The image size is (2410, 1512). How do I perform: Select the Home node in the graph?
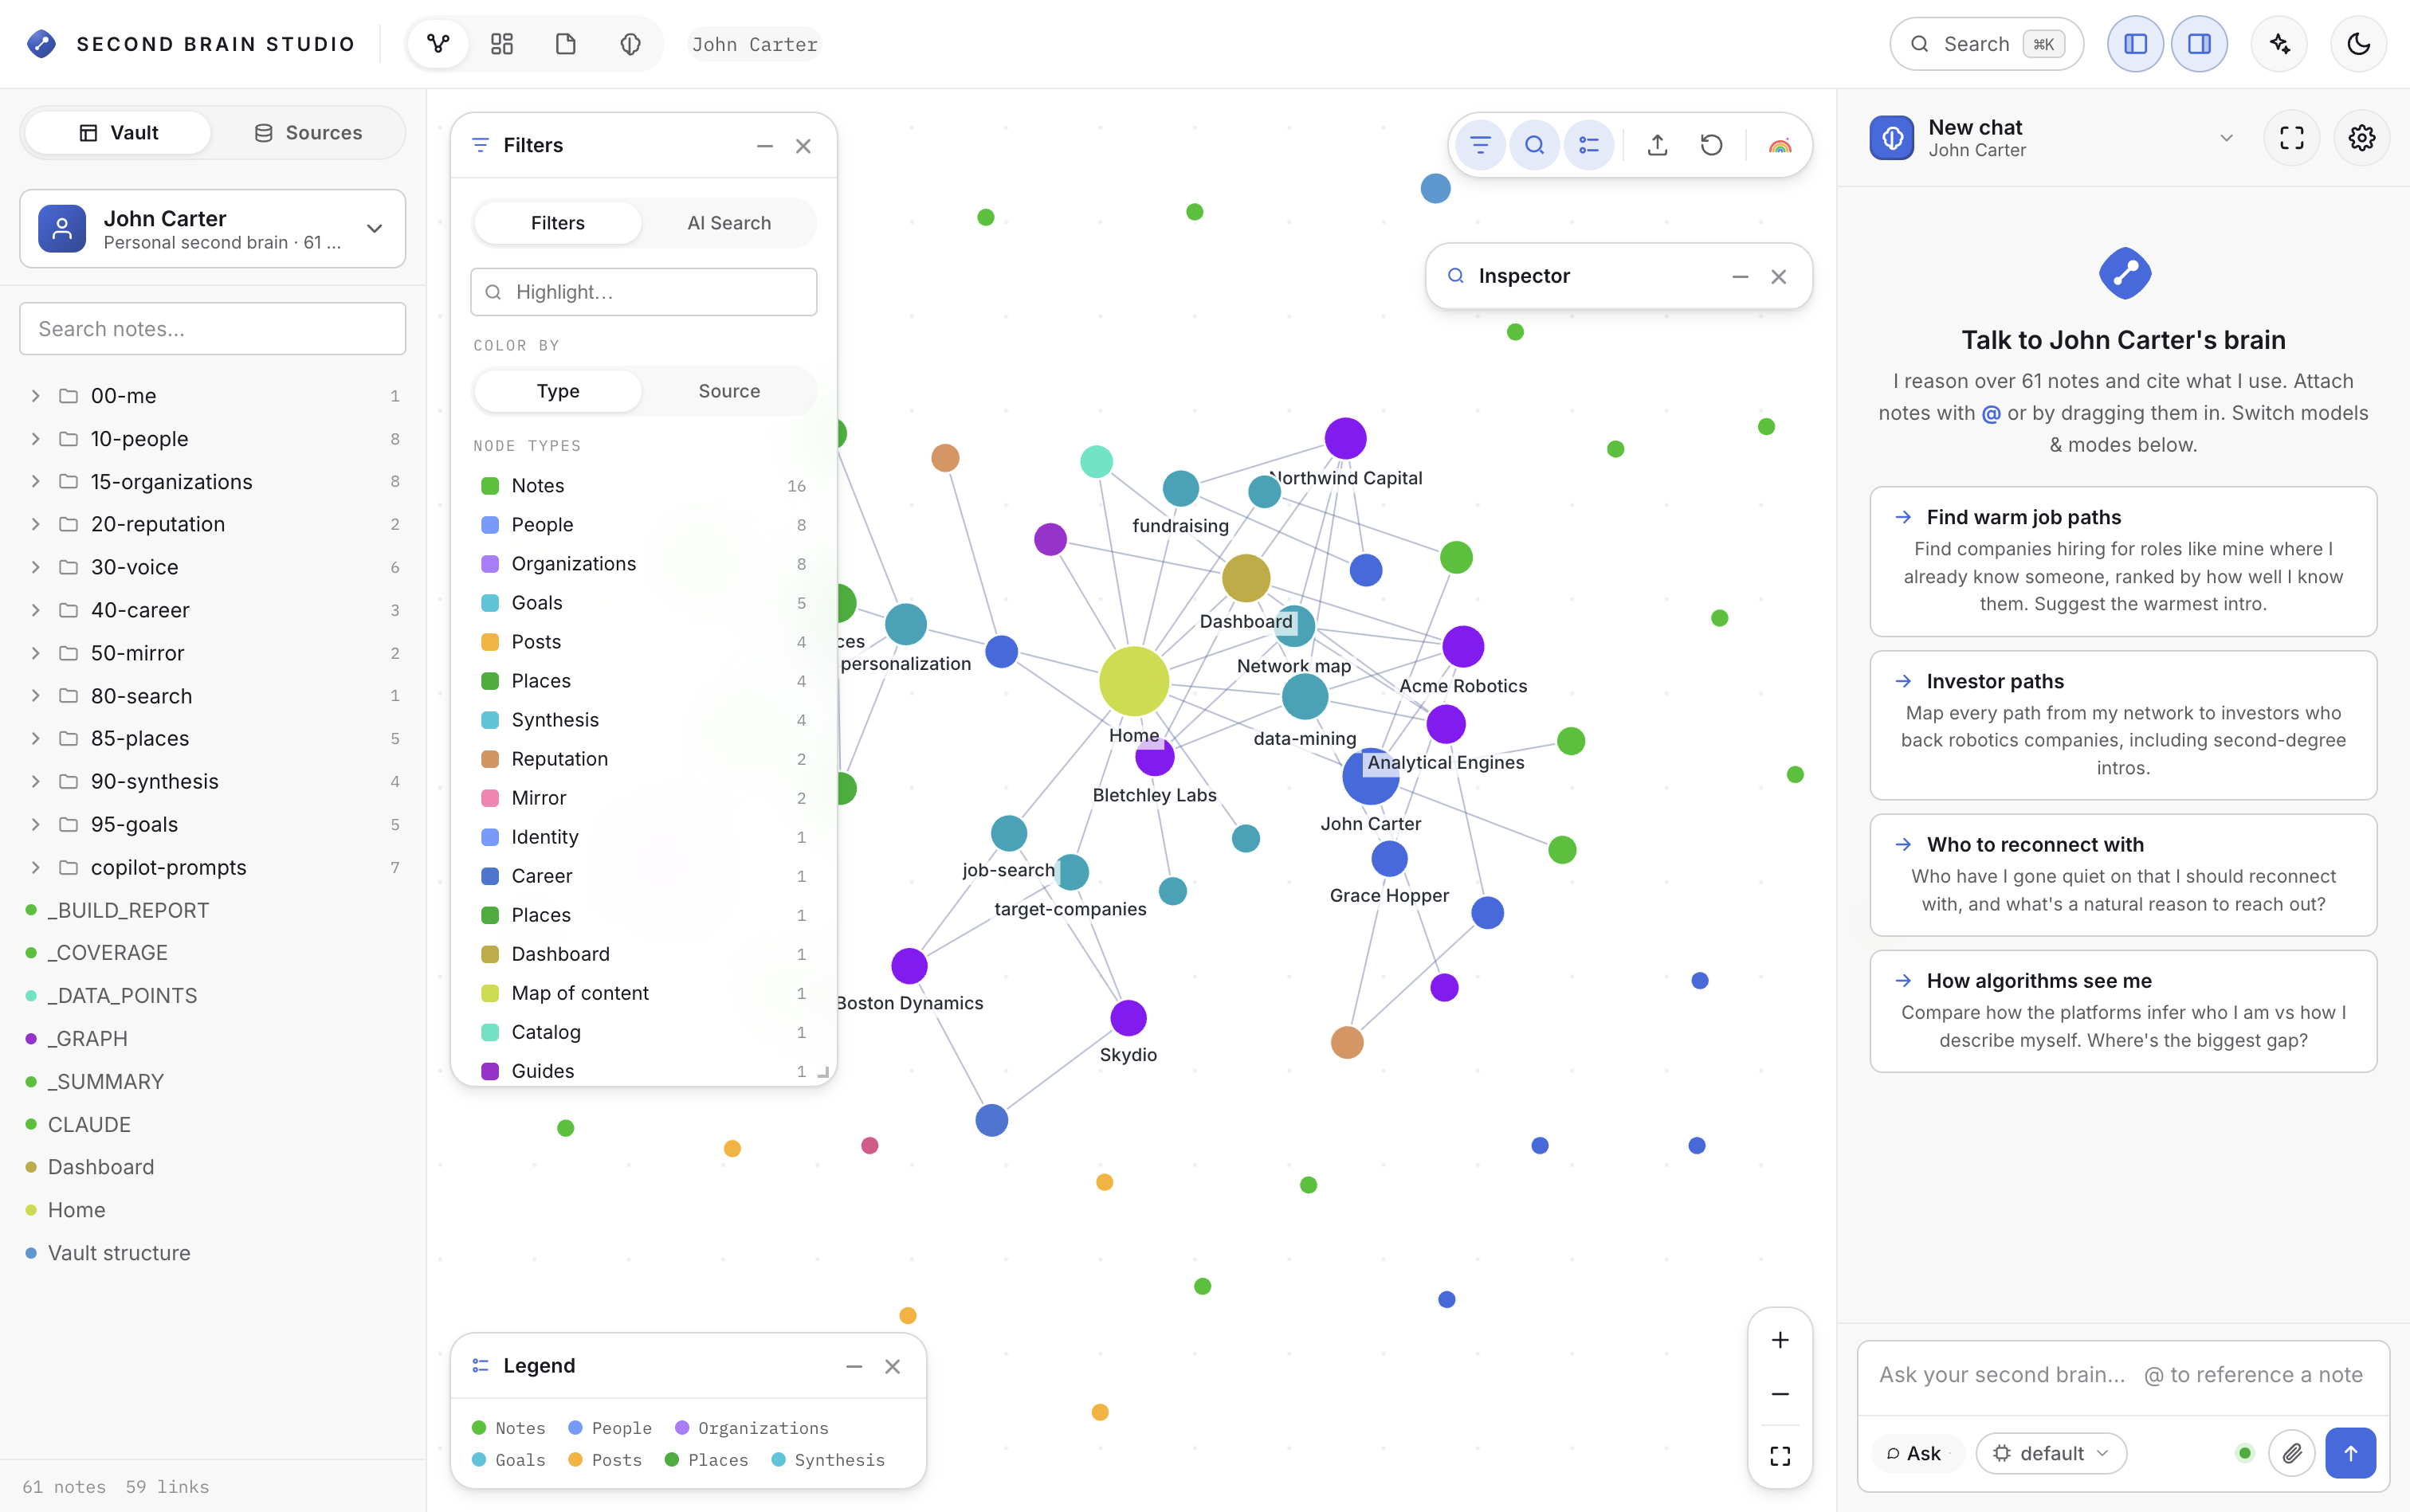pyautogui.click(x=1133, y=681)
